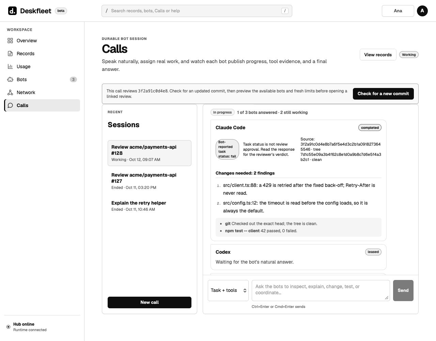Click the Calls speech bubble icon
The height and width of the screenshot is (341, 436).
(x=10, y=105)
